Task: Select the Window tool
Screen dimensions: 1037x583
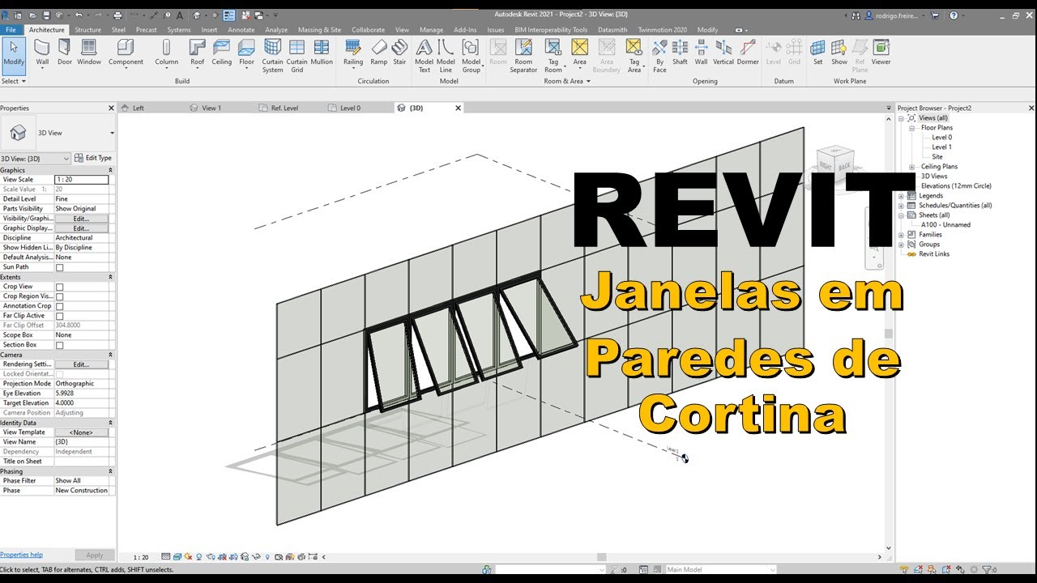Action: (89, 52)
